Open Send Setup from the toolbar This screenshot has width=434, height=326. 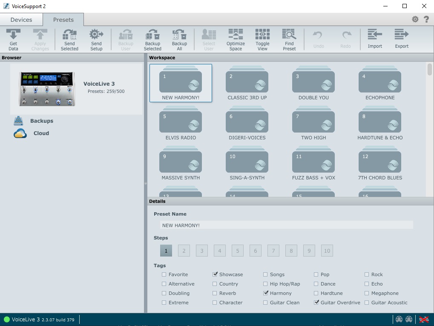(x=96, y=40)
